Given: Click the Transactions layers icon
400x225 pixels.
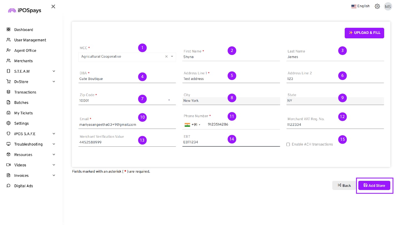Looking at the screenshot, I should coord(8,92).
